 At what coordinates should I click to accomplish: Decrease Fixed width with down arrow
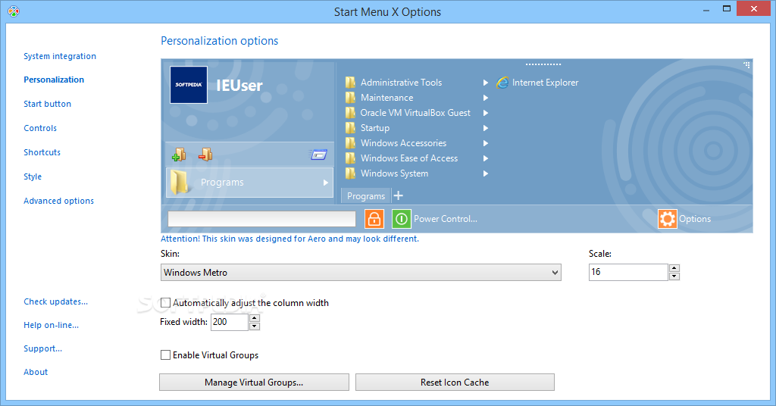pyautogui.click(x=255, y=326)
